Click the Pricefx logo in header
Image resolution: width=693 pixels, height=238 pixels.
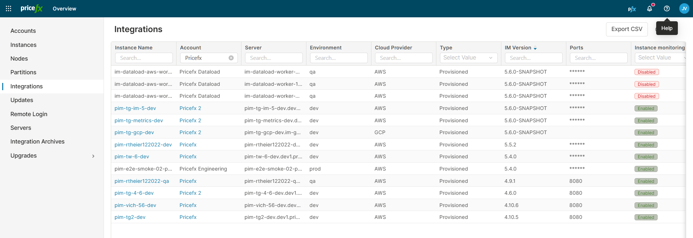coord(31,9)
